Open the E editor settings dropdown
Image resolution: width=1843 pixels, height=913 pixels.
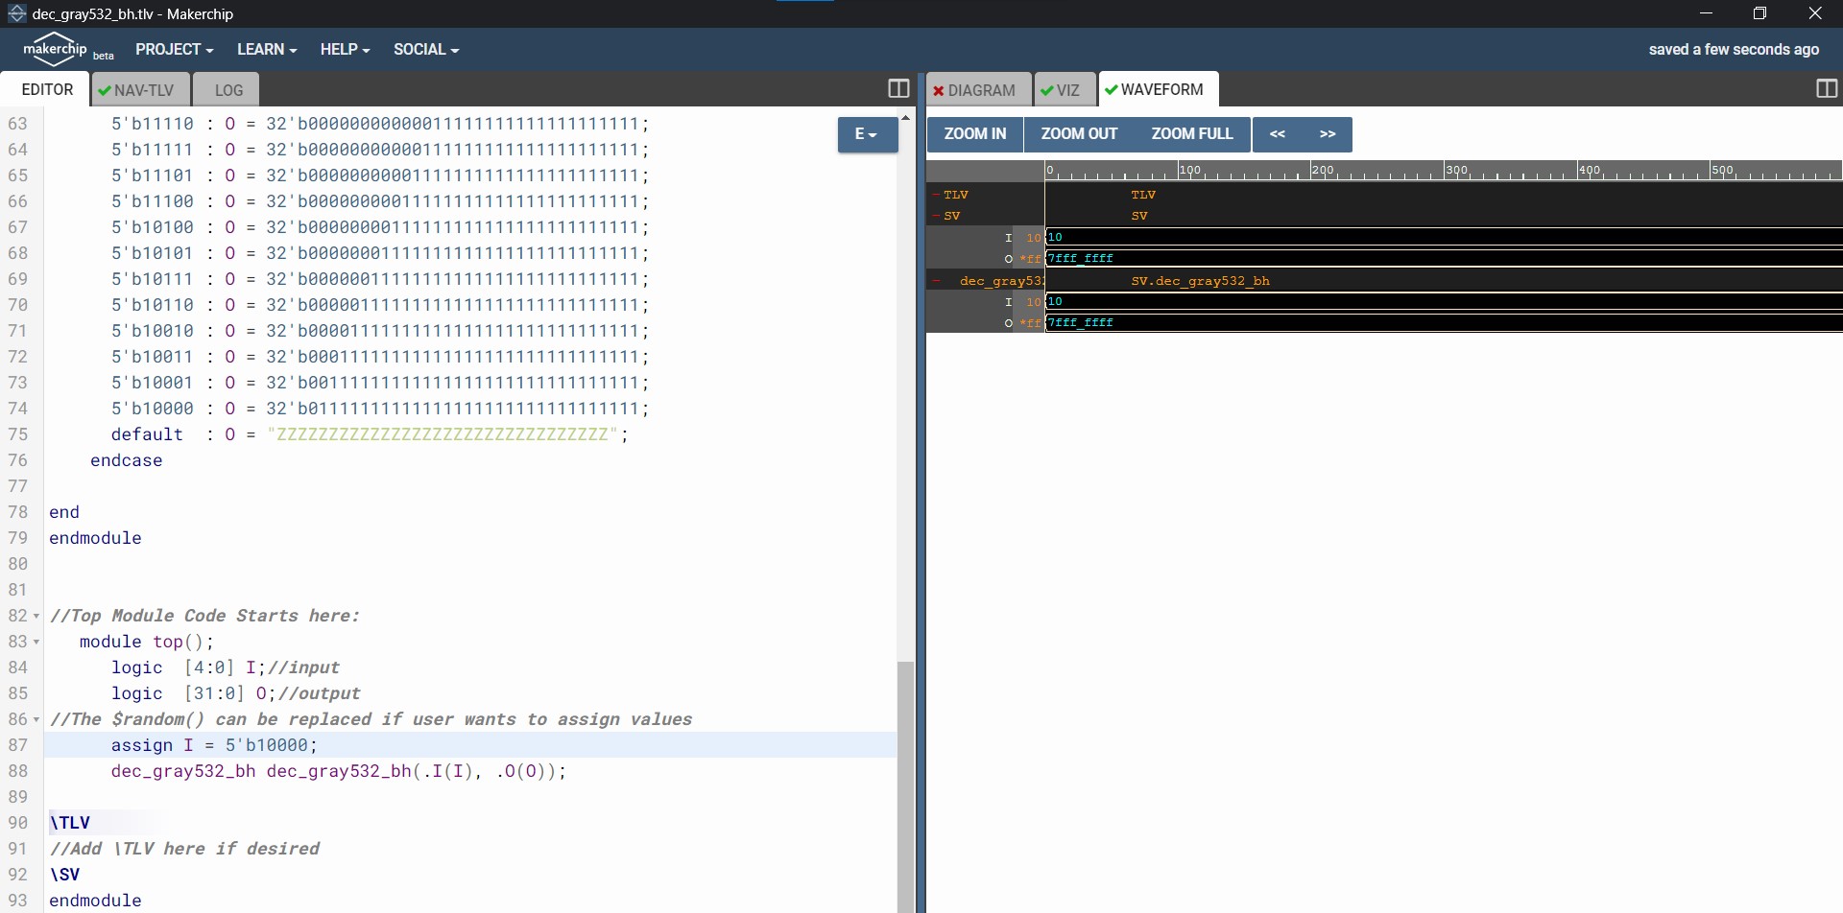pos(866,134)
